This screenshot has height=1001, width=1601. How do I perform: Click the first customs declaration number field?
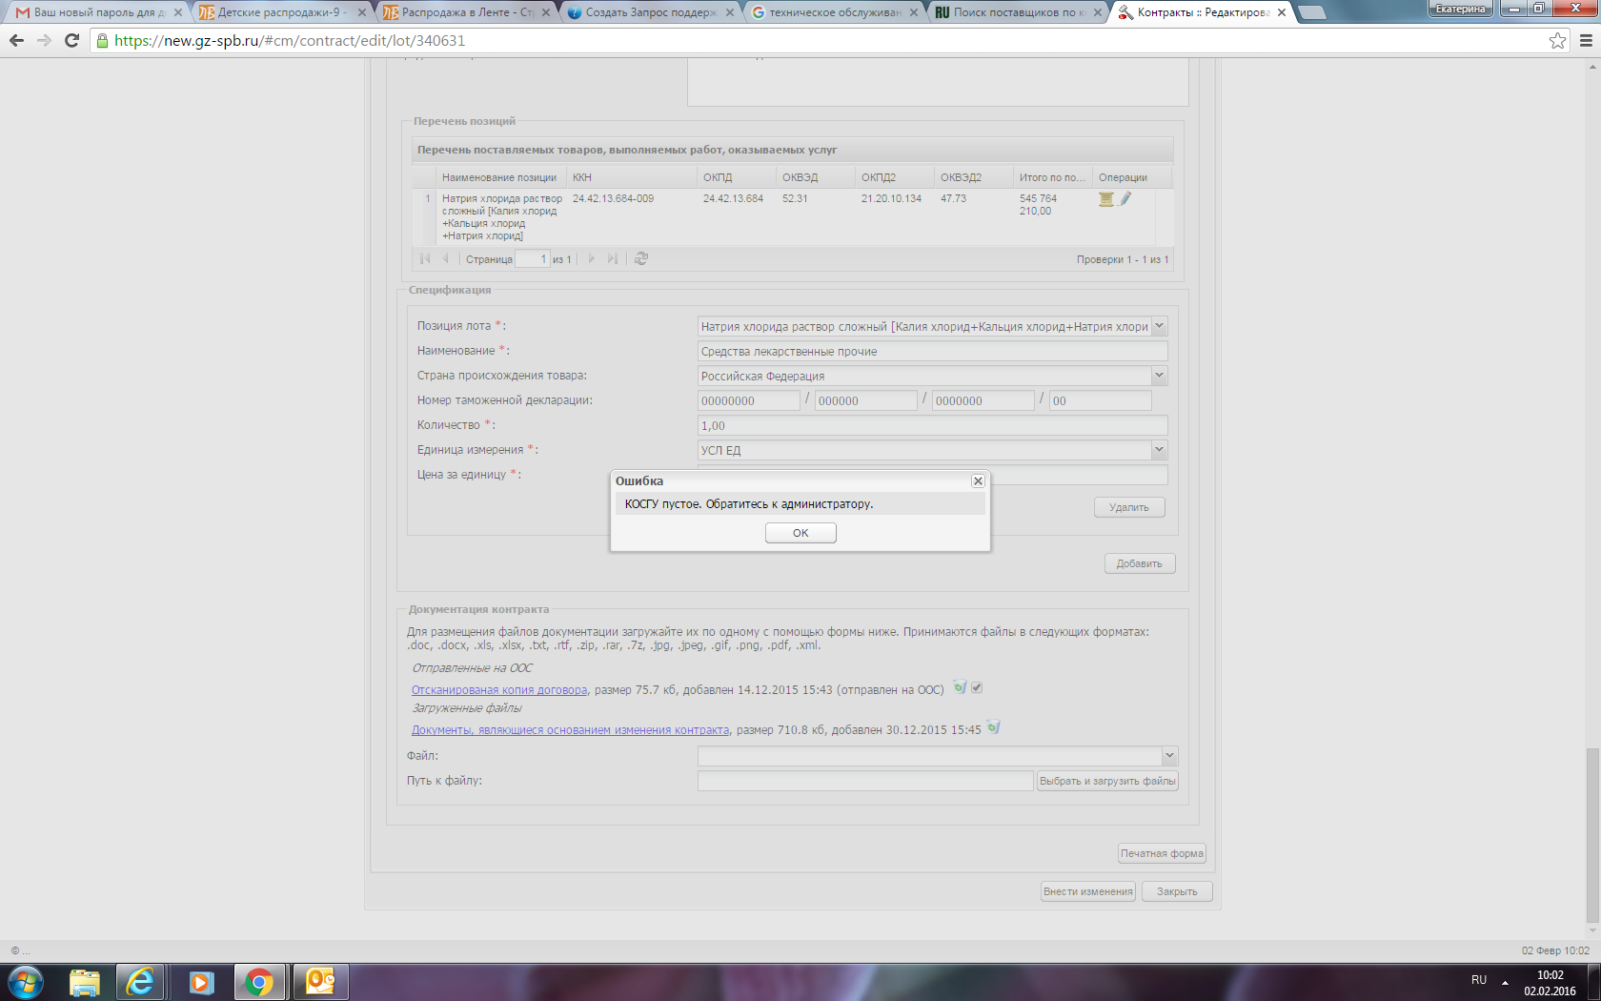[x=749, y=400]
